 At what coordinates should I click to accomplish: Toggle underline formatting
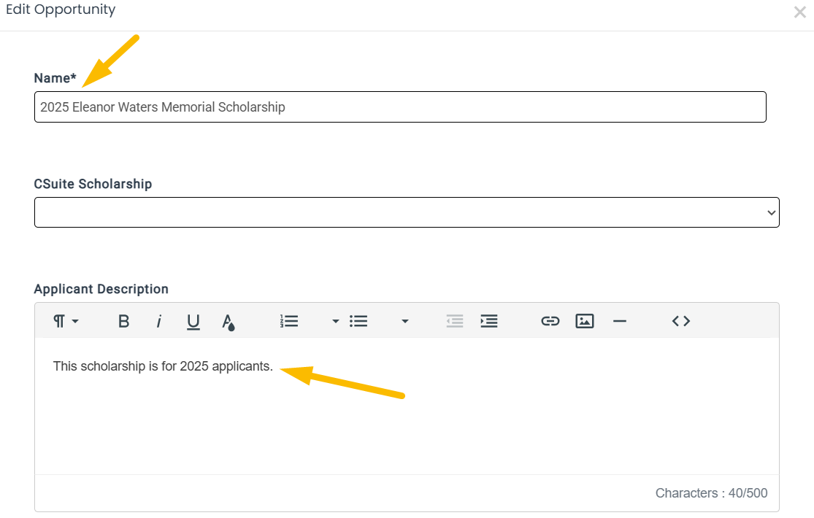[193, 322]
